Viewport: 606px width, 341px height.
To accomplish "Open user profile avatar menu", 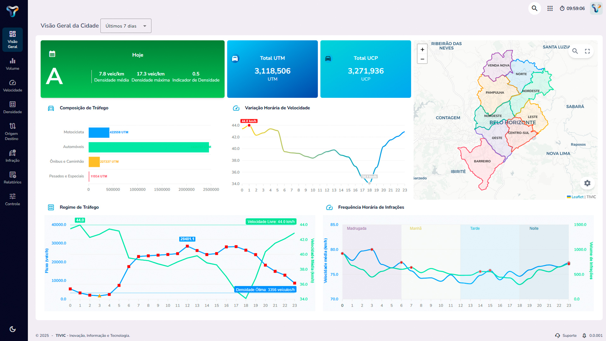I will 596,9.
